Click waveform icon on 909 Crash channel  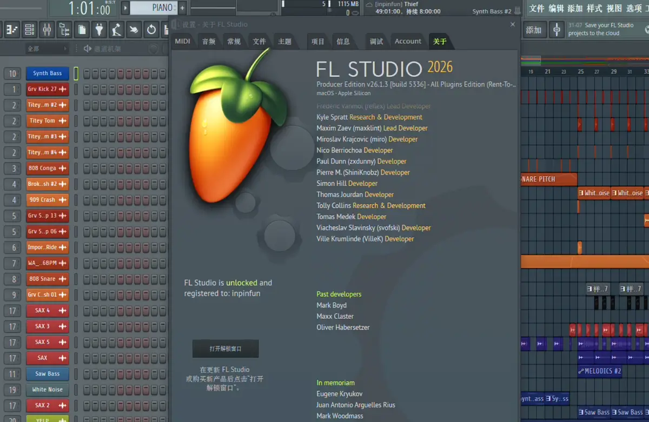pos(63,200)
